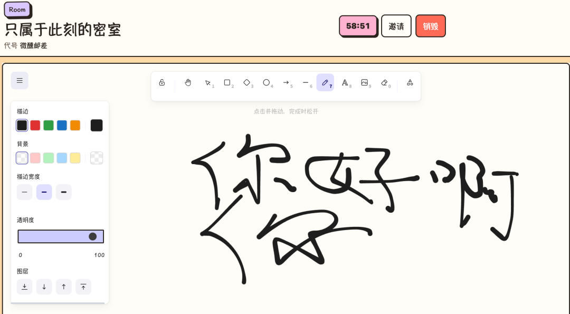
Task: Choose the Text tool
Action: (x=345, y=82)
